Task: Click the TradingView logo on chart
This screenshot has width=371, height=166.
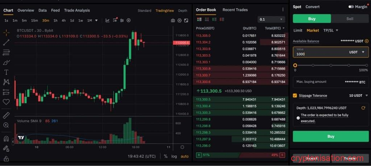Action: point(21,138)
